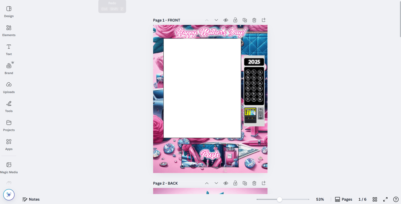Open Magic Media app
The image size is (401, 204).
point(9,168)
